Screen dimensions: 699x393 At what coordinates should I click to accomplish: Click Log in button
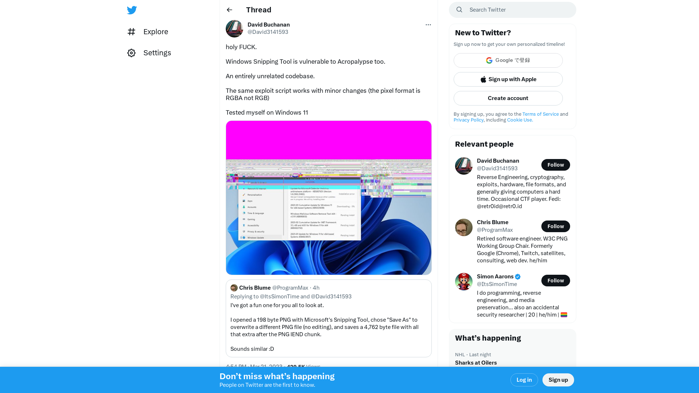[x=524, y=380]
